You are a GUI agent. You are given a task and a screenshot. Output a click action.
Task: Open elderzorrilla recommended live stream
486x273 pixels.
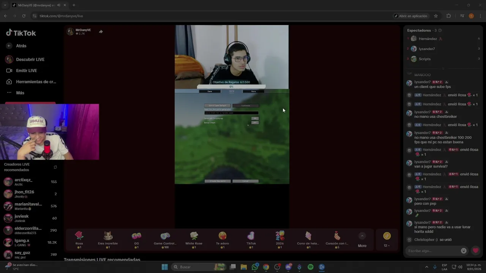[30, 230]
